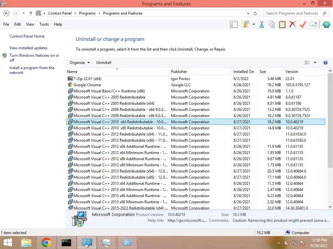Viewport: 333px width, 249px height.
Task: Click the globe icon in toolbar
Action: pyautogui.click(x=326, y=24)
